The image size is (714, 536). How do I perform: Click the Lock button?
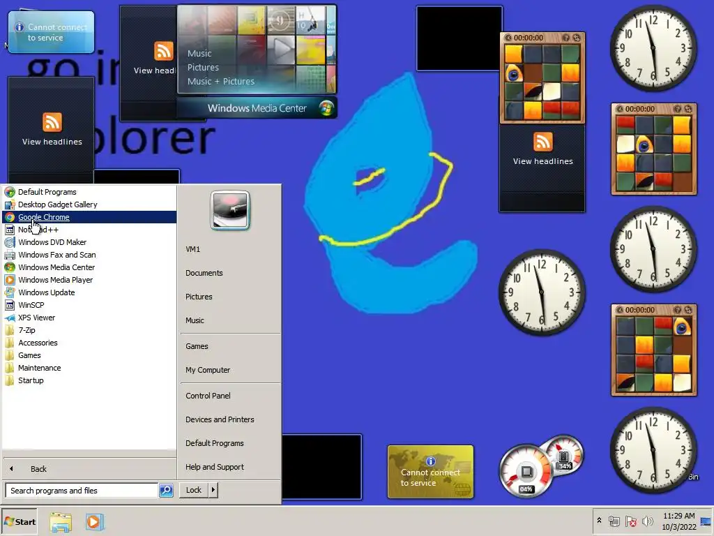pos(194,490)
